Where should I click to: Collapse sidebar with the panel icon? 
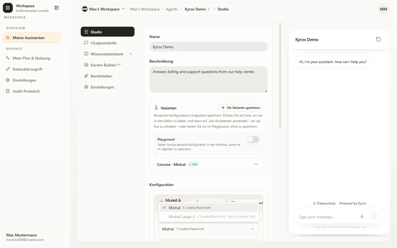(57, 8)
